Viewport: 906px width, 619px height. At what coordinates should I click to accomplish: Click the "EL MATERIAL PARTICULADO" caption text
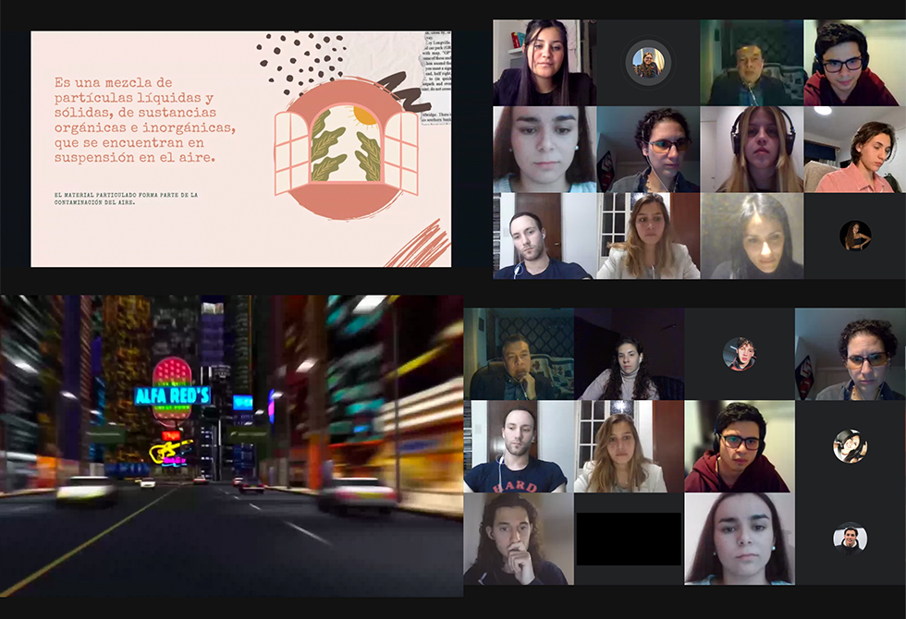pos(127,200)
